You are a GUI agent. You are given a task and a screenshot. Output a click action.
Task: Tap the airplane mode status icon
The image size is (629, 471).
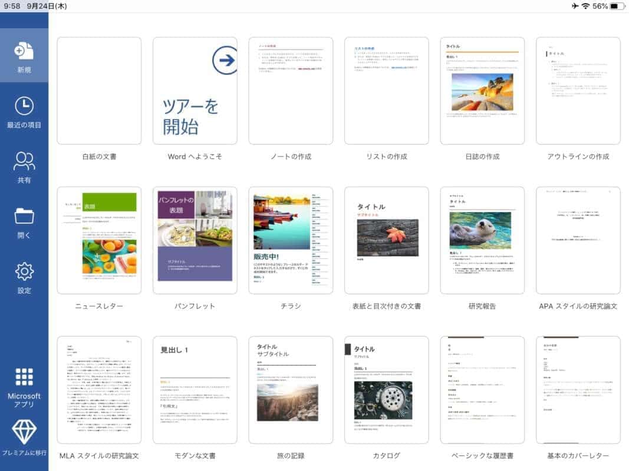pos(574,6)
